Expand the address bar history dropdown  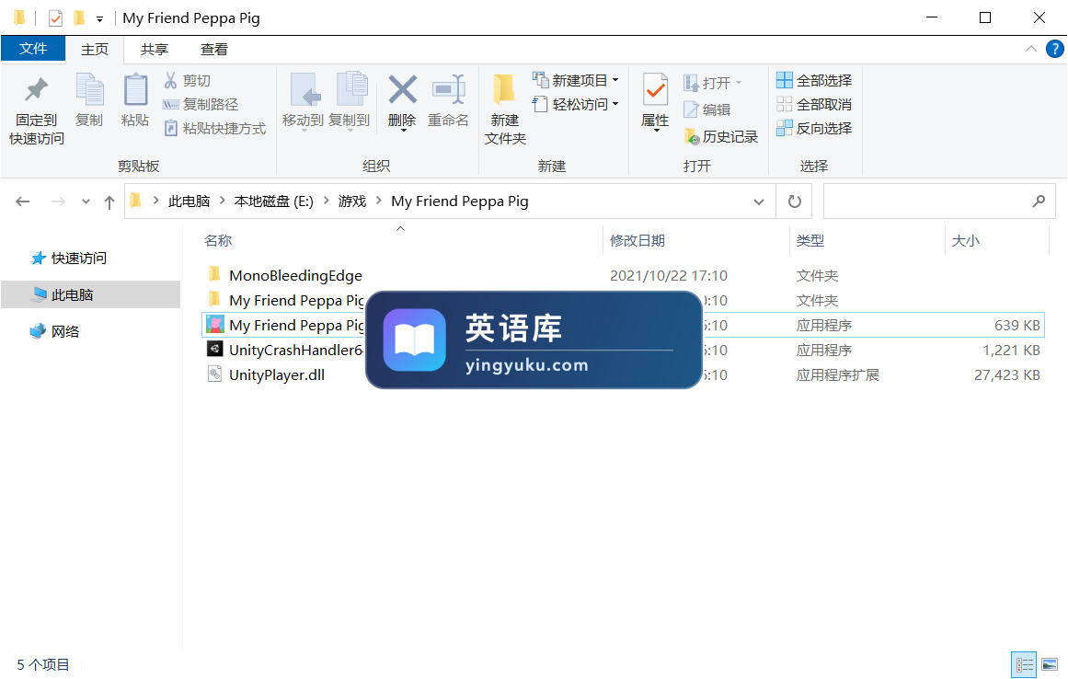pyautogui.click(x=759, y=201)
